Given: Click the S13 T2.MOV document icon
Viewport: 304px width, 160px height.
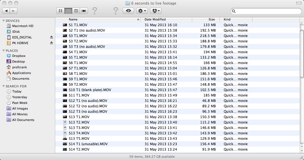Looking at the screenshot, I should (x=65, y=122).
